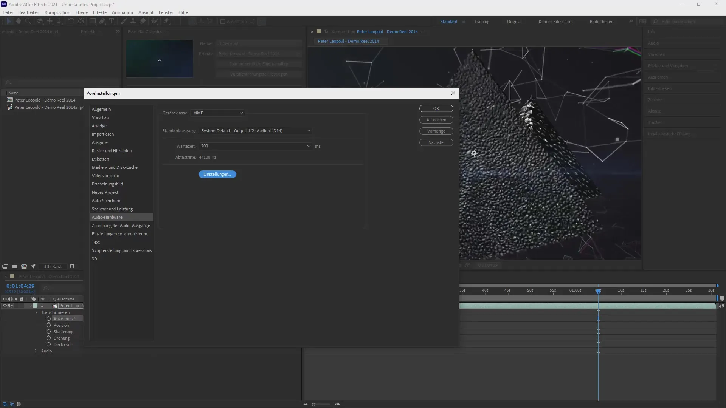Select Allgemein preferences category
Screen dimensions: 726x408
pyautogui.click(x=121, y=109)
